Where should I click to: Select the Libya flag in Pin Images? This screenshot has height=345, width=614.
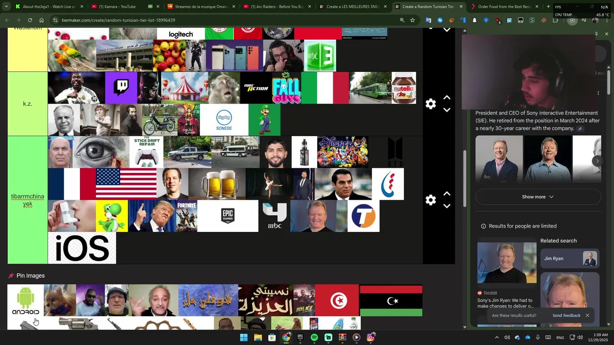[x=391, y=300]
